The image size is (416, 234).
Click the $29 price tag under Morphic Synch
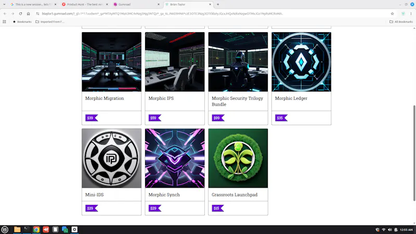[154, 209]
